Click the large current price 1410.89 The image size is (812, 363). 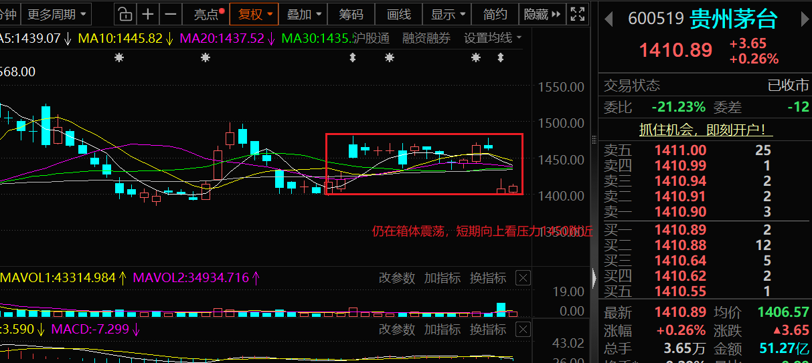(675, 50)
